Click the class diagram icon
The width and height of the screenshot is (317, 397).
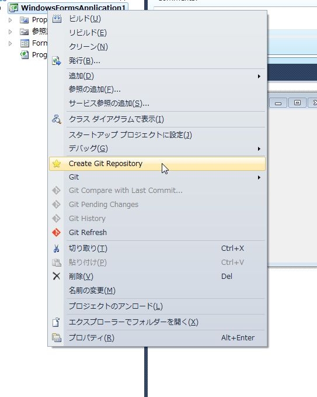pyautogui.click(x=57, y=119)
